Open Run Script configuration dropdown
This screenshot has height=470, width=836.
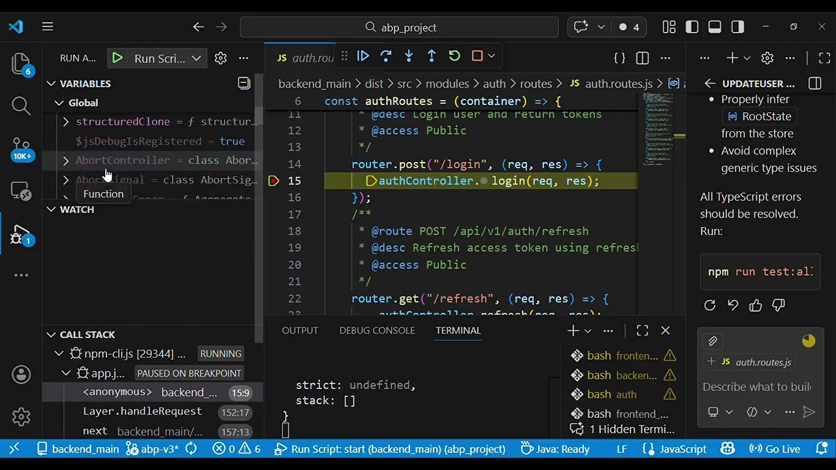(196, 58)
